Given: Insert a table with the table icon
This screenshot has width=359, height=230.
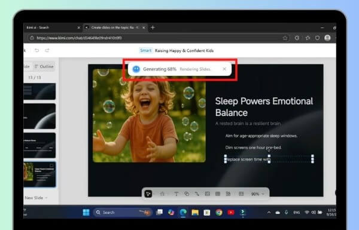Looking at the screenshot, I should (x=218, y=194).
